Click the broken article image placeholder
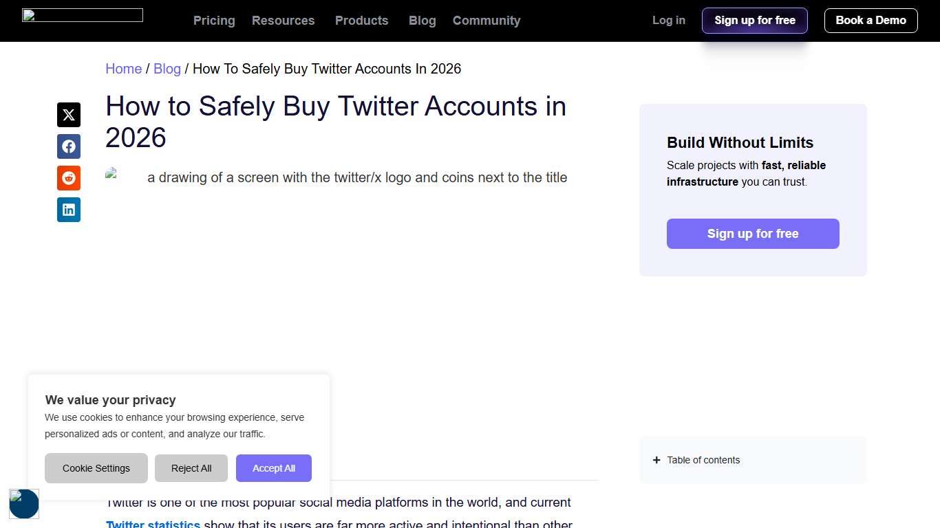The width and height of the screenshot is (940, 528). (112, 174)
